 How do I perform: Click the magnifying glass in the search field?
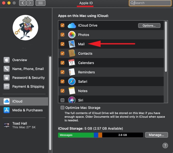(132, 3)
